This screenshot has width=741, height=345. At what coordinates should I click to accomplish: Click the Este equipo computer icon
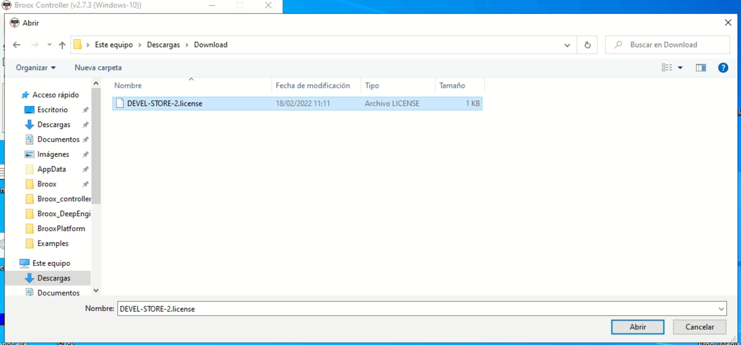click(x=24, y=263)
